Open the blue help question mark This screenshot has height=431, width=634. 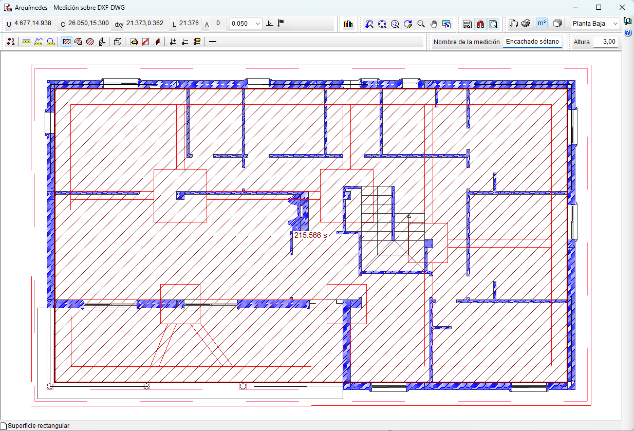tap(628, 33)
